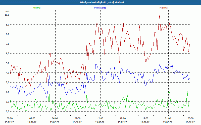Click the m/s unit label

[8, 11]
